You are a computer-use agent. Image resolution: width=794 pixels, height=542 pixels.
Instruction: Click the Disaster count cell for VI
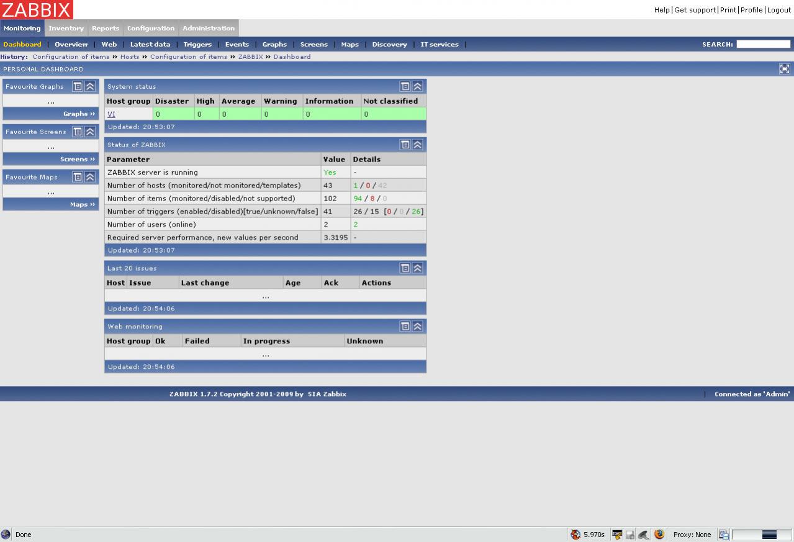pos(173,114)
